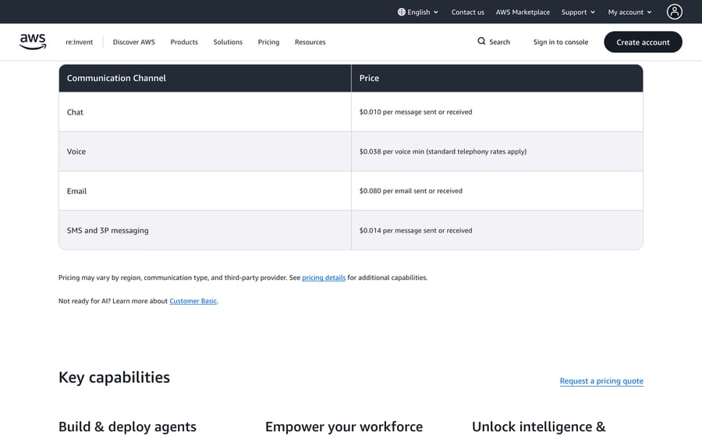
Task: Open the Resources menu
Action: 310,42
